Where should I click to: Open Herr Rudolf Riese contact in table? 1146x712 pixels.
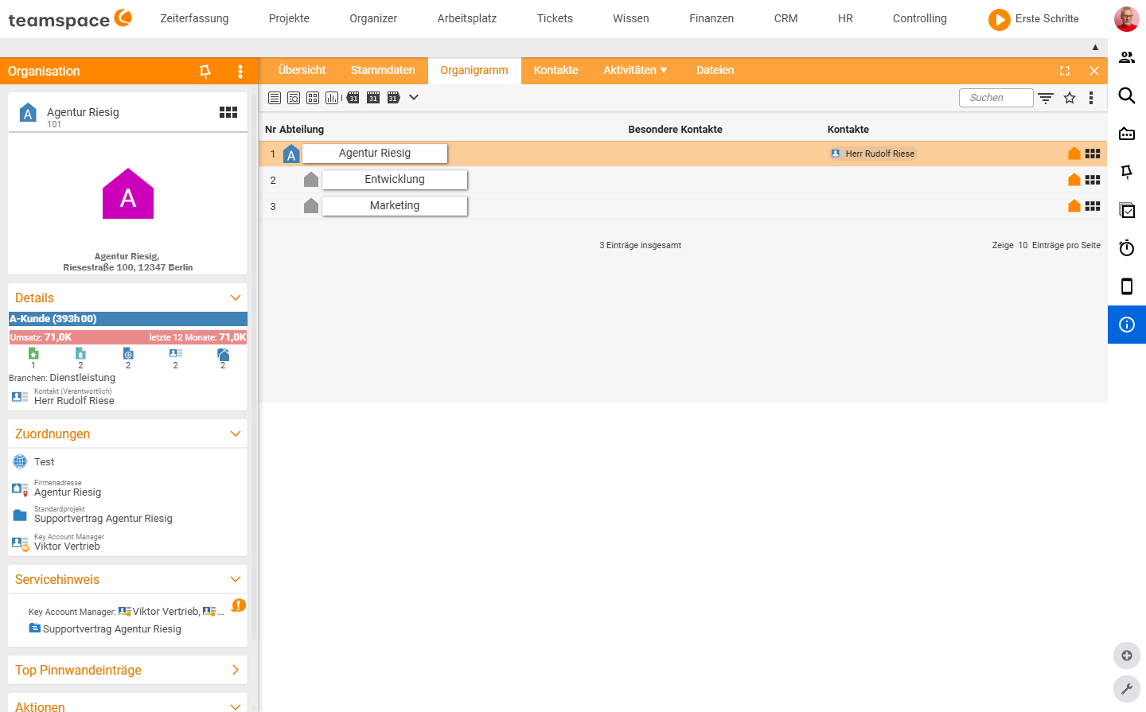pos(873,154)
